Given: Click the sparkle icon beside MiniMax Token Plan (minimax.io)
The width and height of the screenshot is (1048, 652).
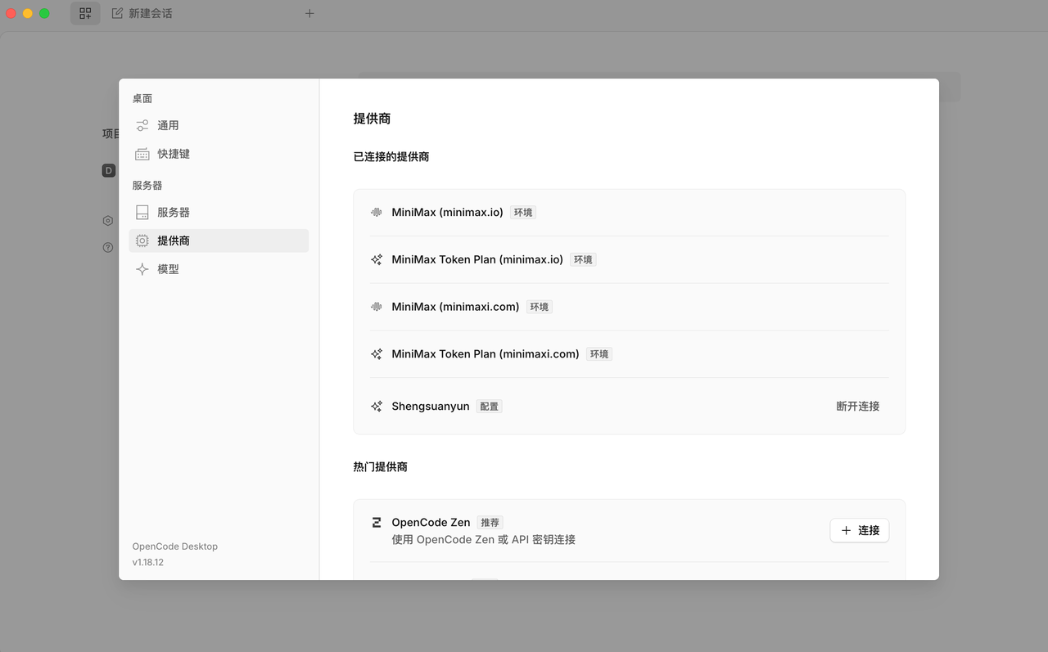Looking at the screenshot, I should (377, 259).
